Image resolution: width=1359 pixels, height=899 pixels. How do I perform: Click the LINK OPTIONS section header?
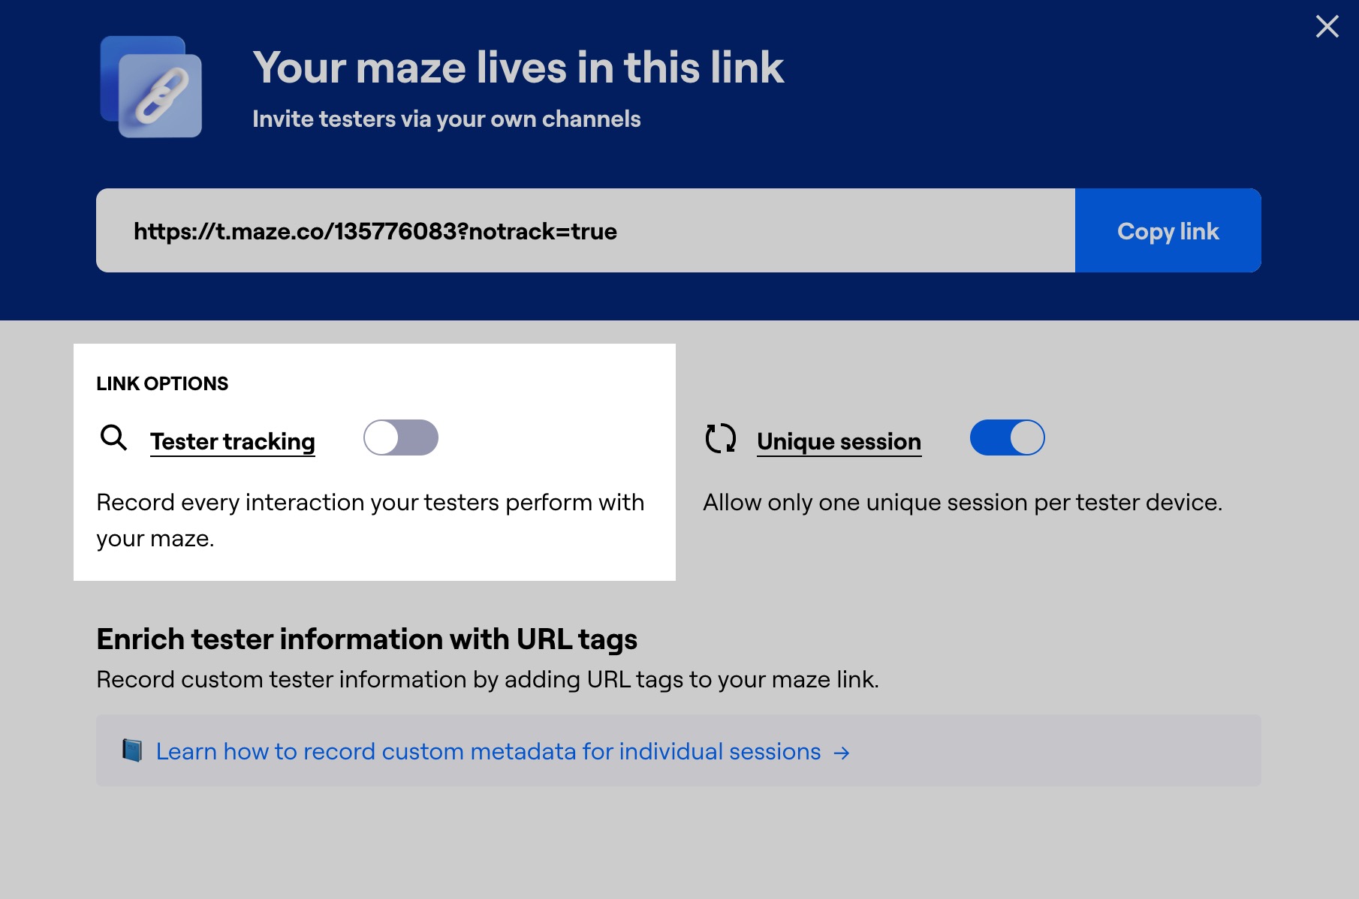[161, 383]
